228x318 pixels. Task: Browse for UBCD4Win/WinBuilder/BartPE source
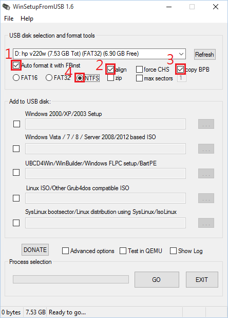206,173
